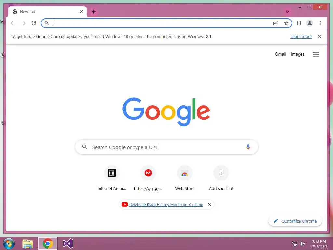
Task: Click the taskbar clock showing 9:13 PM
Action: coord(319,243)
